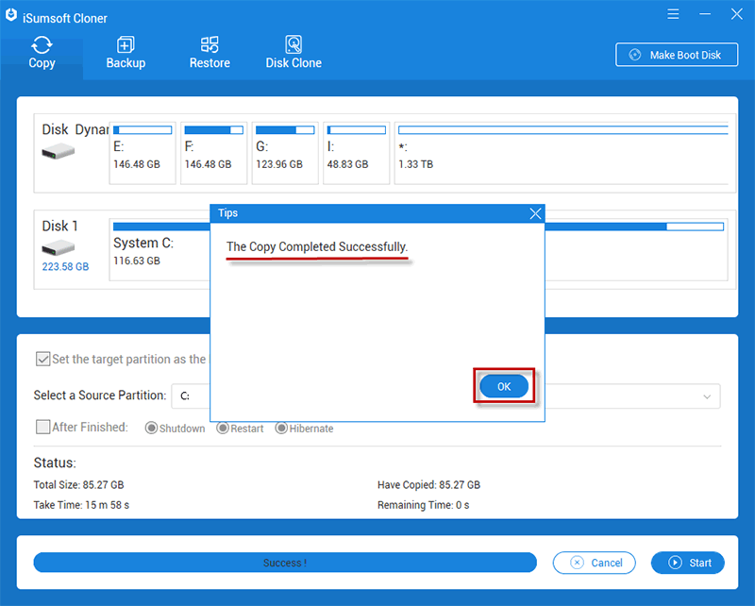Click the Make Boot Disk button
This screenshot has height=606, width=755.
click(x=677, y=55)
